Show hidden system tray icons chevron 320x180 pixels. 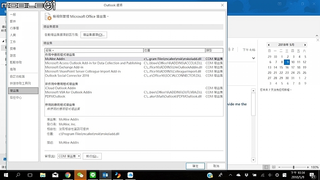pos(230,175)
